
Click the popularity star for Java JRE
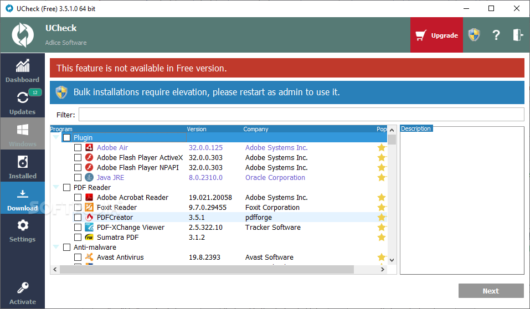[382, 178]
